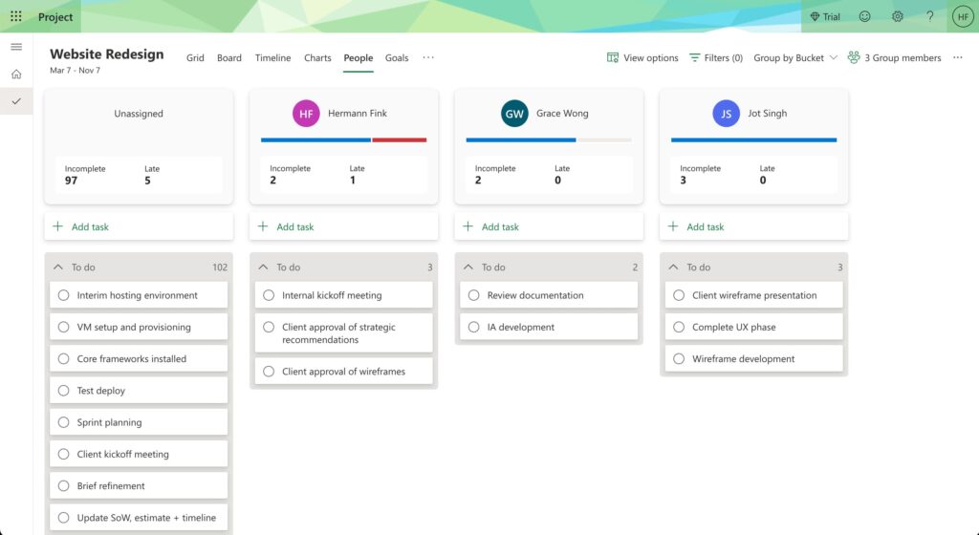This screenshot has height=535, width=979.
Task: Switch to the Charts tab
Action: (x=317, y=58)
